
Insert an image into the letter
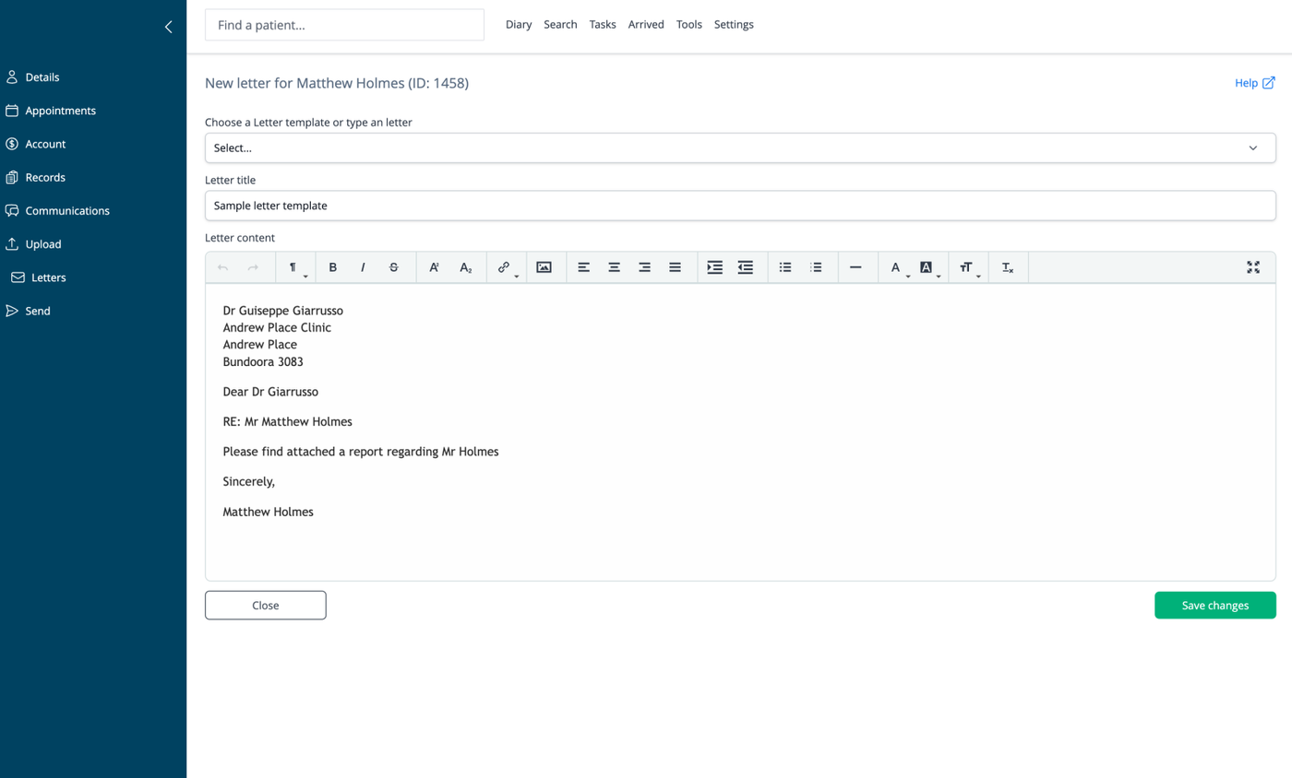point(544,267)
